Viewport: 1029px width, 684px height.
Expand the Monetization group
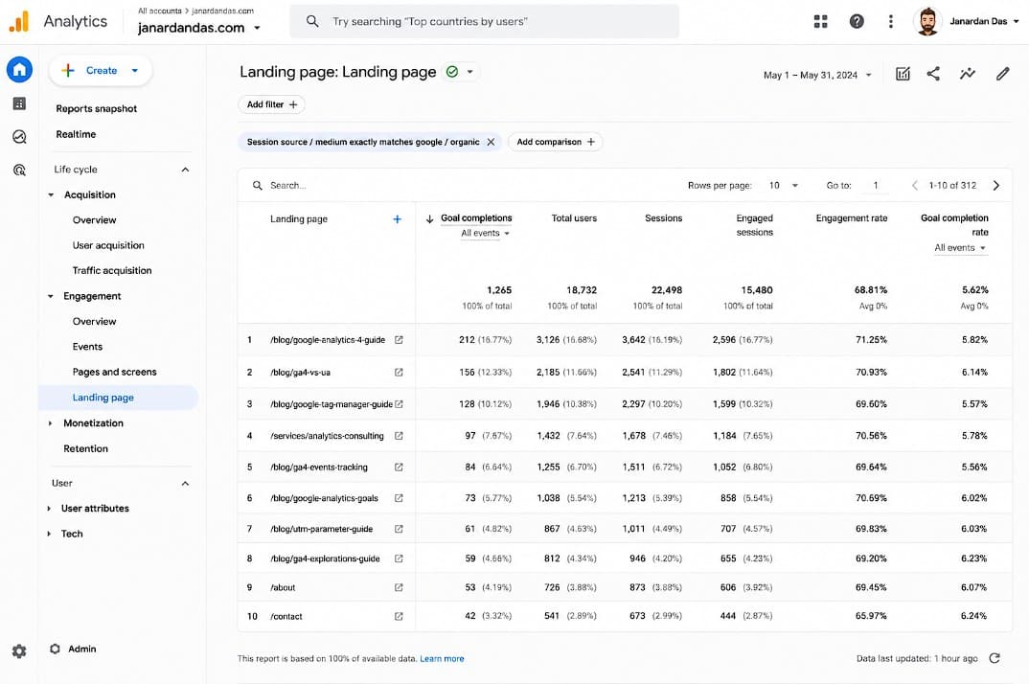tap(51, 423)
